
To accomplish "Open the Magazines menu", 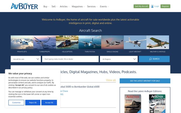I will pyautogui.click(x=78, y=7).
